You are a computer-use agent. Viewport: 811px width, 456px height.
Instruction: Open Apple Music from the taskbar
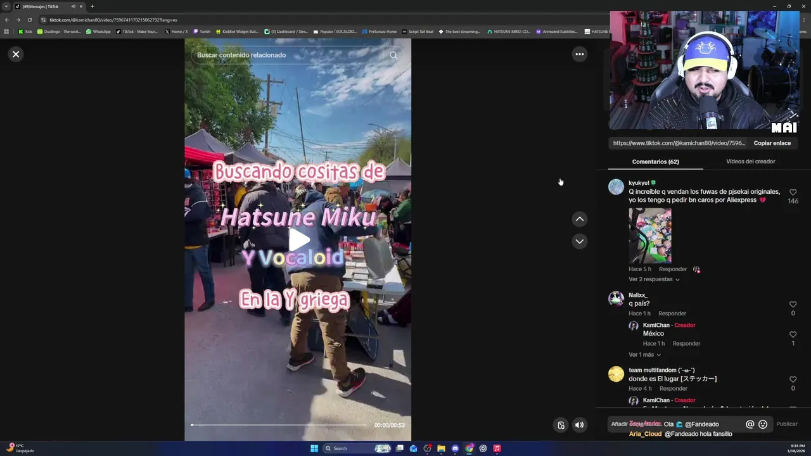tap(497, 448)
